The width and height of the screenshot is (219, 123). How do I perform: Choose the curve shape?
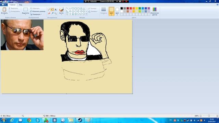(x=70, y=9)
